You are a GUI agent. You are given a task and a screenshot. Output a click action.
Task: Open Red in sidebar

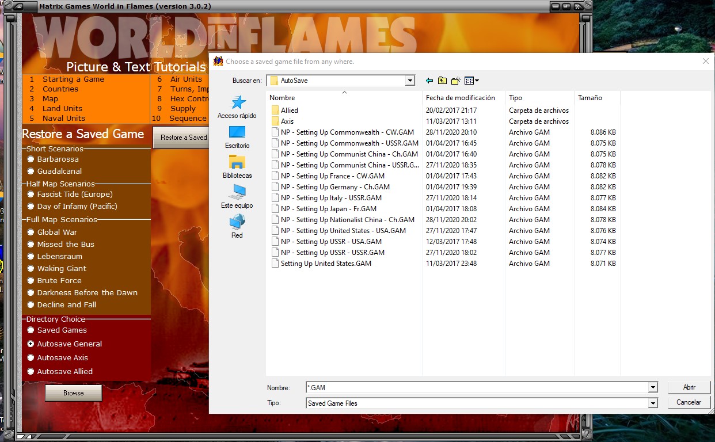pyautogui.click(x=237, y=227)
